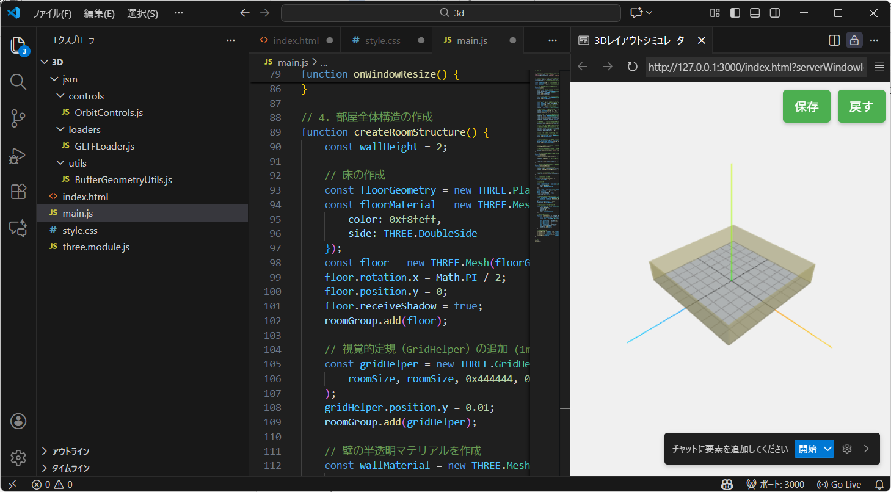Screen dimensions: 891x492
Task: Reload the 3D simulator page
Action: tap(632, 67)
